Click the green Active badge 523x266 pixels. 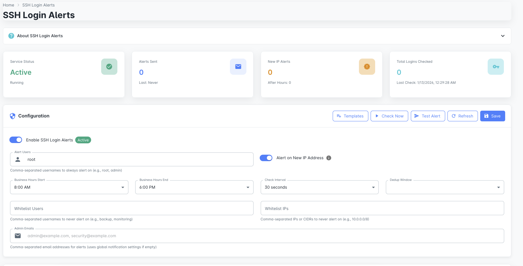click(83, 140)
